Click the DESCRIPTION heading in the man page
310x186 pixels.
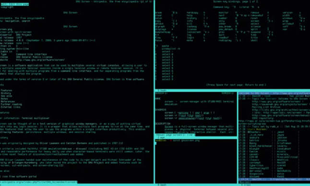tap(163, 124)
